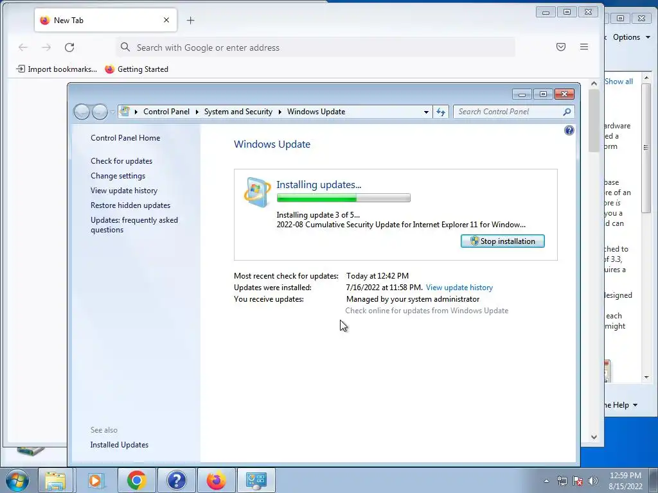
Task: Click the Help window vertical scrollbar thumb
Action: click(646, 148)
